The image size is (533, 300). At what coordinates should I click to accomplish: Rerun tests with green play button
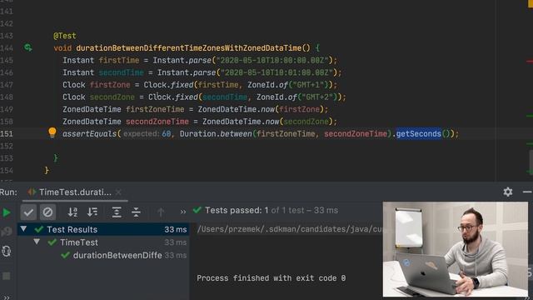[x=7, y=212]
